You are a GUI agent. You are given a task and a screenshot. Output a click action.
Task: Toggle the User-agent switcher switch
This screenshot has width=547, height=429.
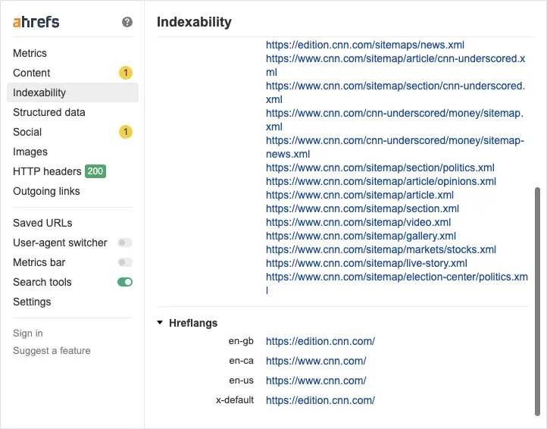point(125,243)
